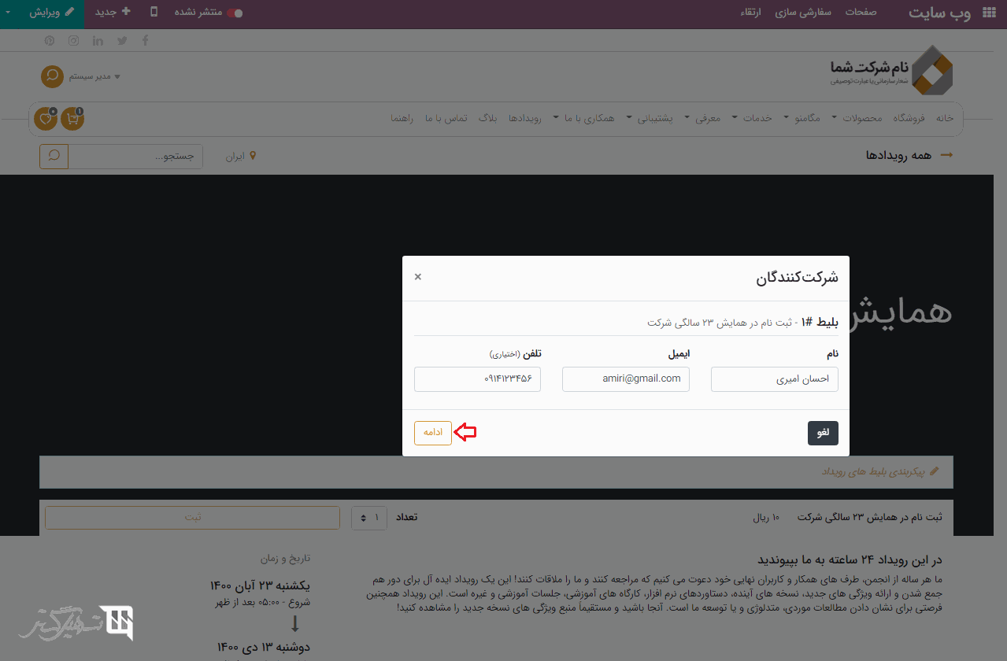Open the Twitter social icon
This screenshot has height=661, width=1007.
tap(122, 41)
